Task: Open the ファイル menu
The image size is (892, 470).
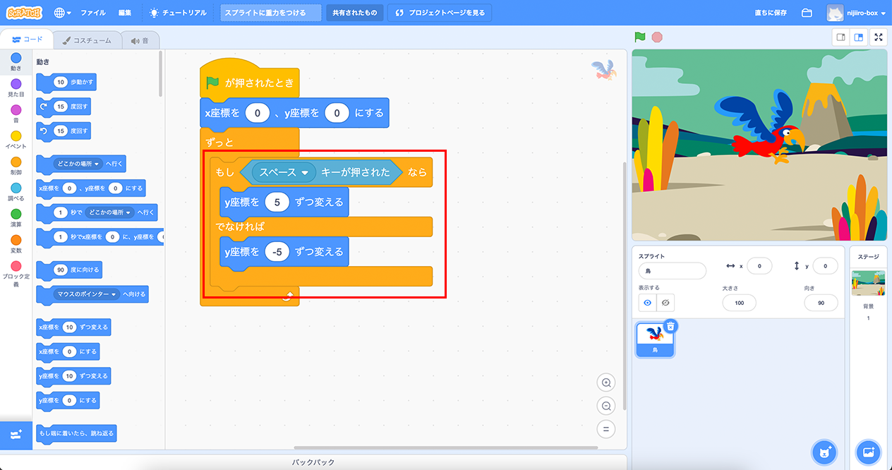Action: pos(93,13)
